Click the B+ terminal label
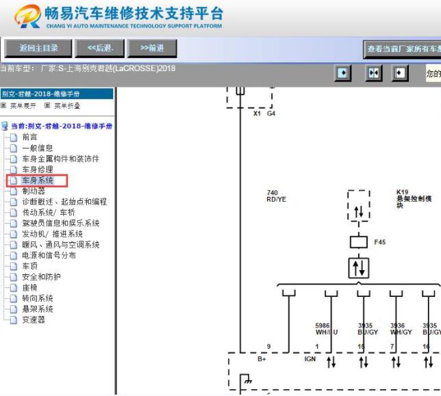This screenshot has height=396, width=441. (262, 359)
